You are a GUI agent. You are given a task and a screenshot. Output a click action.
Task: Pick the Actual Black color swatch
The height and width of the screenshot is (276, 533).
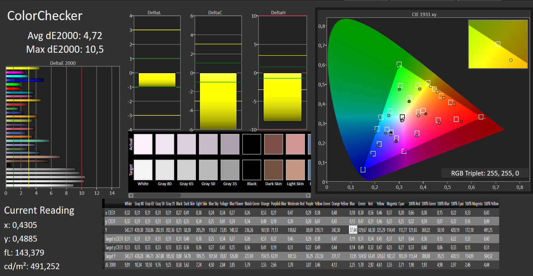[x=252, y=144]
